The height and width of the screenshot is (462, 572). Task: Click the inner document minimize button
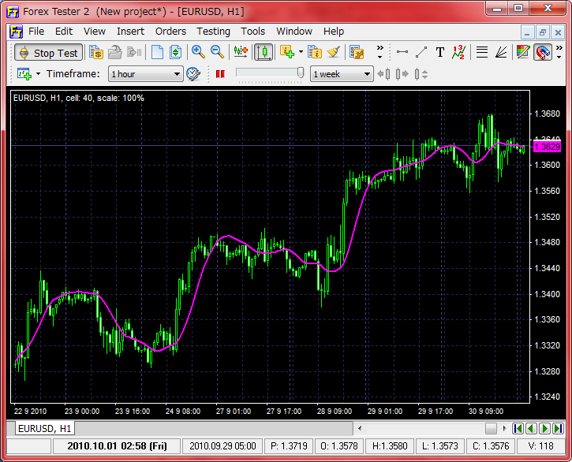(527, 32)
